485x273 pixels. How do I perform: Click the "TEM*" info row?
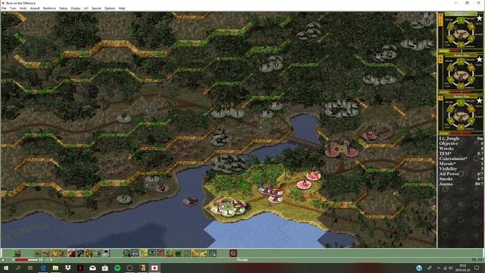tap(461, 153)
